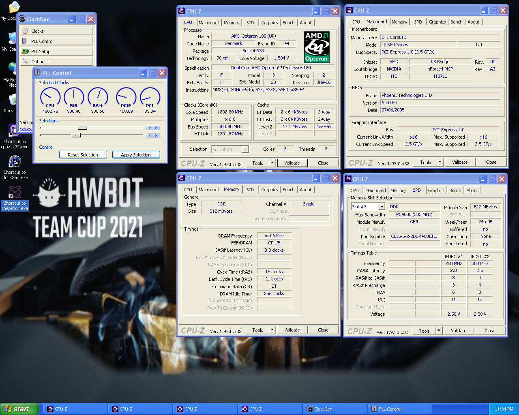Image resolution: width=519 pixels, height=415 pixels.
Task: Click Close in bottom-left CPU-Z Memory window
Action: [x=323, y=330]
